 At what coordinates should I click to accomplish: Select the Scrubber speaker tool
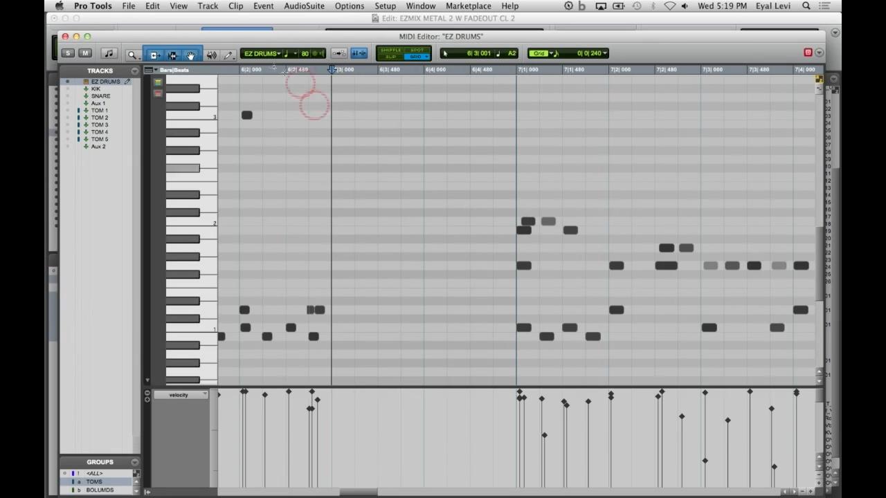tap(212, 55)
